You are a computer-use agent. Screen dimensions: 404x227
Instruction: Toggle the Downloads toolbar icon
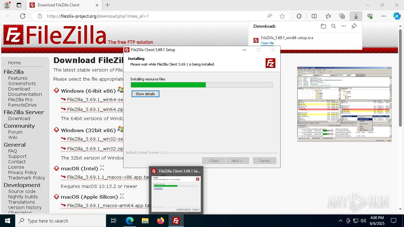click(356, 16)
